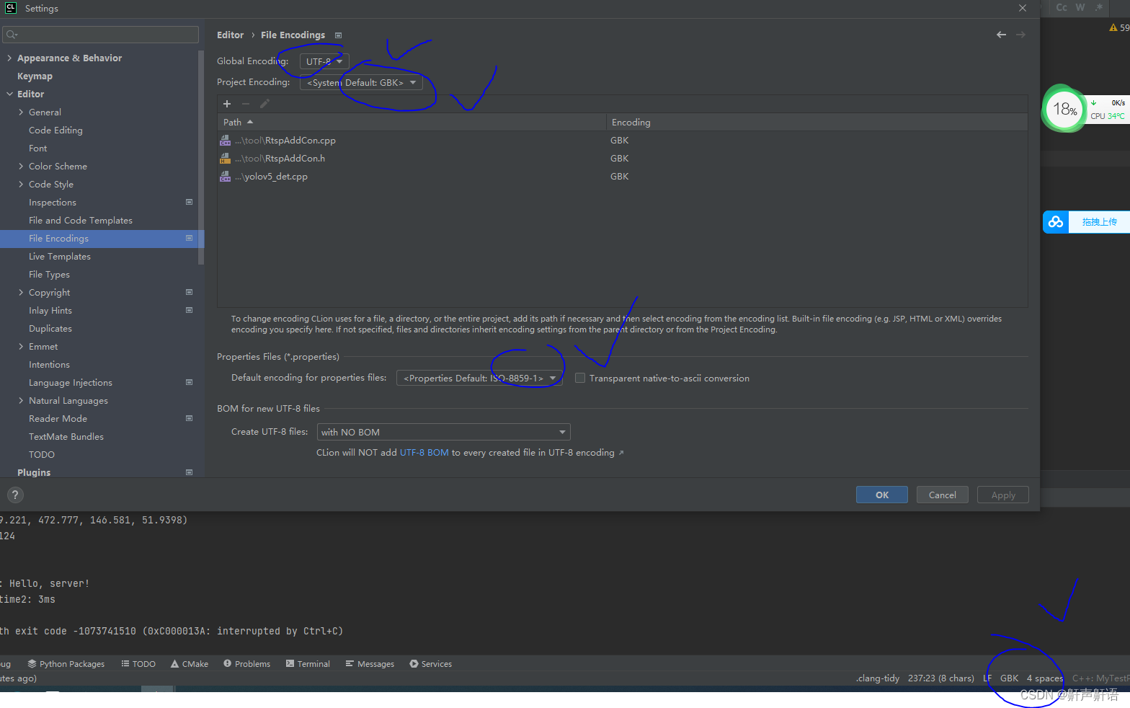Expand the Copyright node
The width and height of the screenshot is (1130, 708).
click(x=21, y=292)
